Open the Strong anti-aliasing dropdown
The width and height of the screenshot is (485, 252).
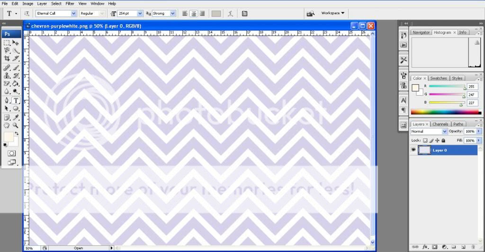172,14
